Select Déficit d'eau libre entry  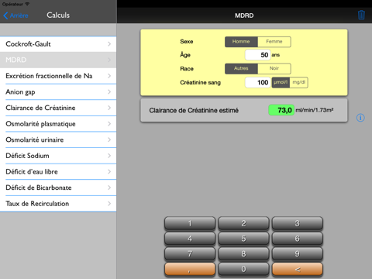58,172
